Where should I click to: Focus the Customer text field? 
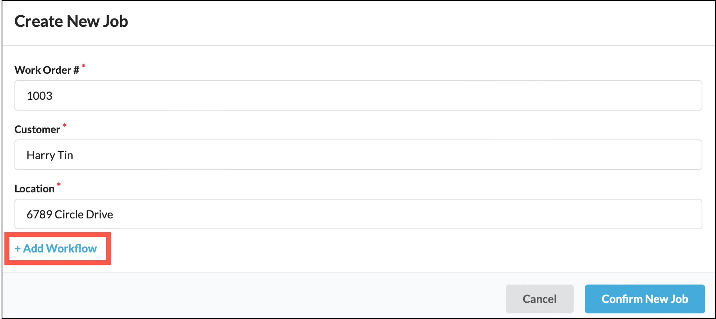coord(358,155)
